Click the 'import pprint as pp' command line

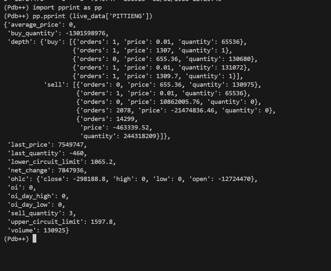(x=67, y=8)
